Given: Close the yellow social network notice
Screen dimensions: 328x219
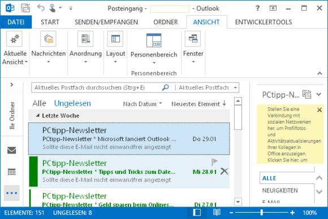Looking at the screenshot, I should (319, 110).
